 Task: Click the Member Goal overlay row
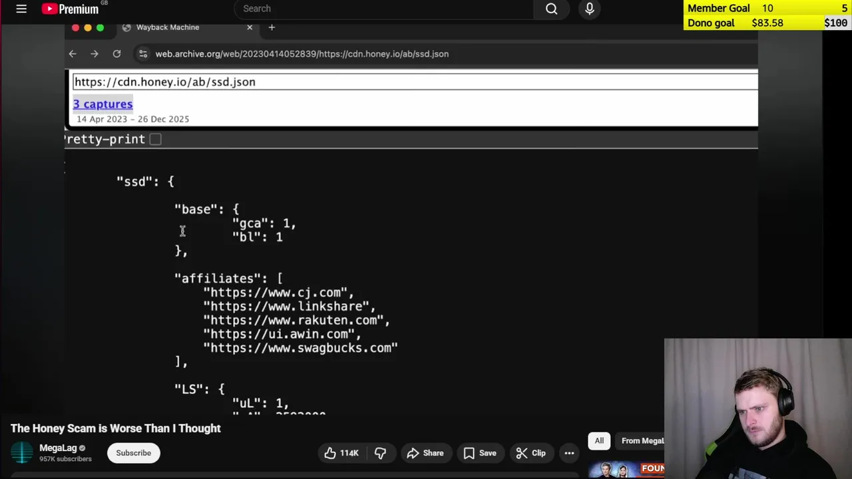[x=767, y=8]
